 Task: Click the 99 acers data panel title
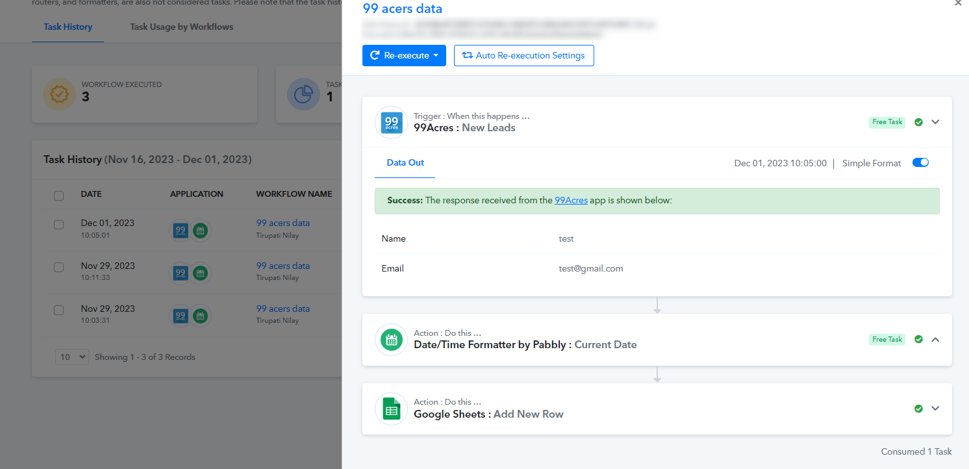pyautogui.click(x=403, y=9)
